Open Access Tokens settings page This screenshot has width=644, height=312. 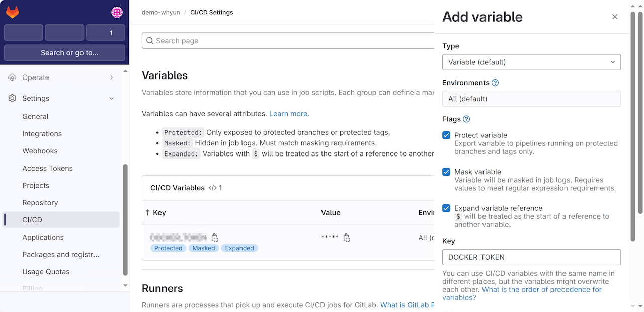(x=47, y=168)
